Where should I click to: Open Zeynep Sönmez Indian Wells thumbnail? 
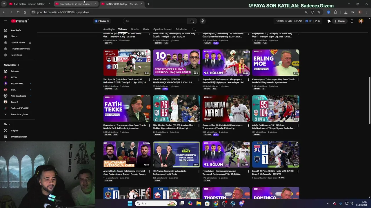tap(177, 154)
